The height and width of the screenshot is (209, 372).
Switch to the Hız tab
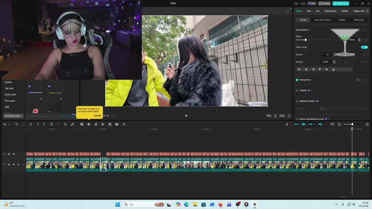pos(318,11)
